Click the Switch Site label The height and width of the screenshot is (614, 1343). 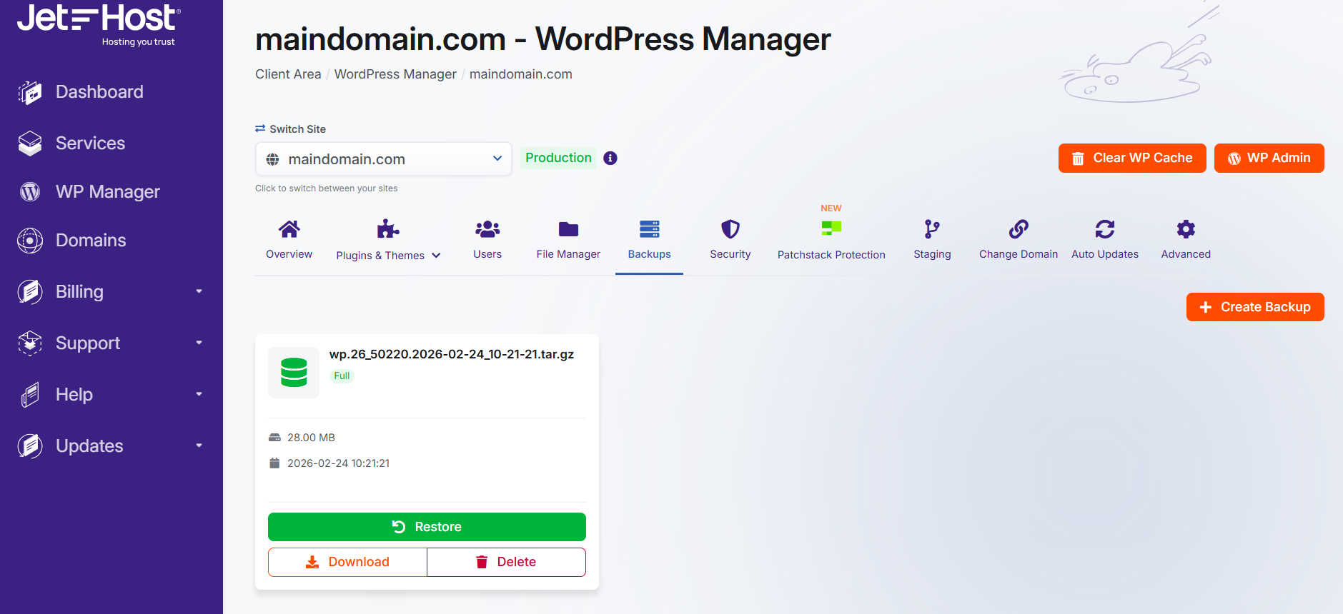(290, 129)
